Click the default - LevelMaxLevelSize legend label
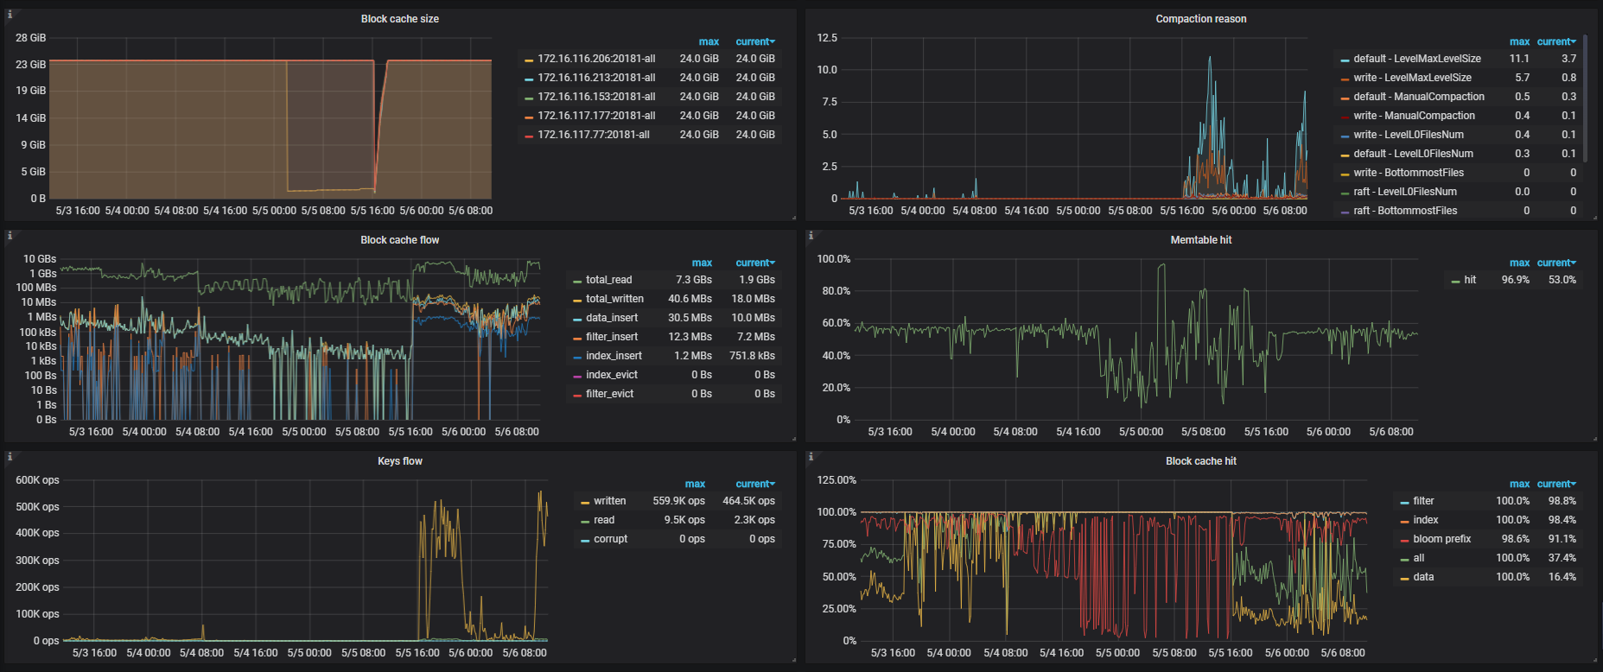Viewport: 1603px width, 672px height. [1416, 59]
